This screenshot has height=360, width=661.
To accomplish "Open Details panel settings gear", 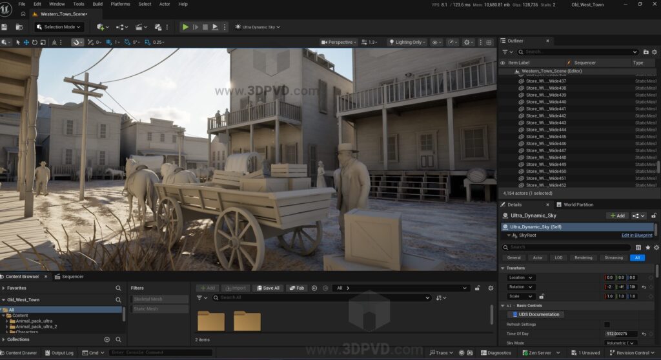I will tap(656, 247).
